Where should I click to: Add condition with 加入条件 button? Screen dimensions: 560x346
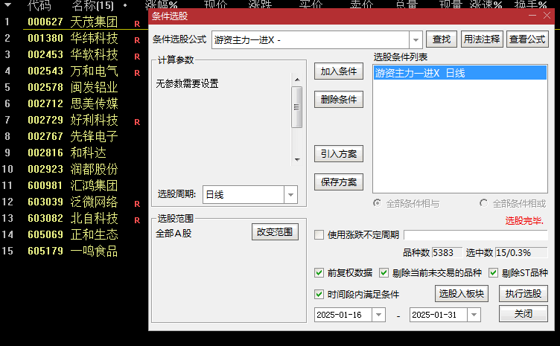pyautogui.click(x=339, y=71)
